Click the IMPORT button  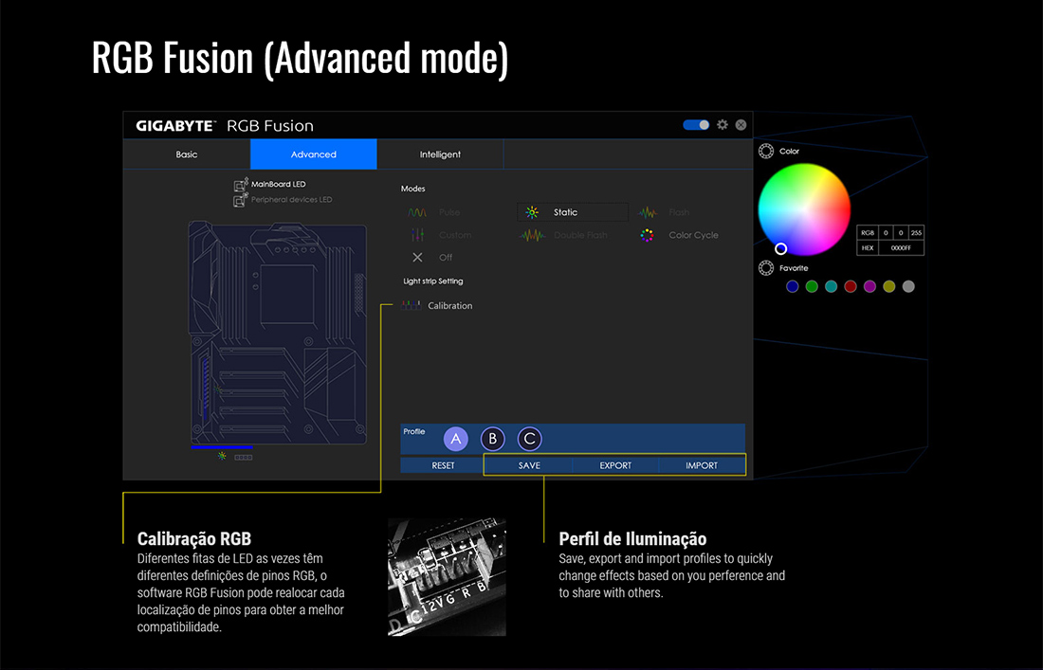(x=702, y=465)
